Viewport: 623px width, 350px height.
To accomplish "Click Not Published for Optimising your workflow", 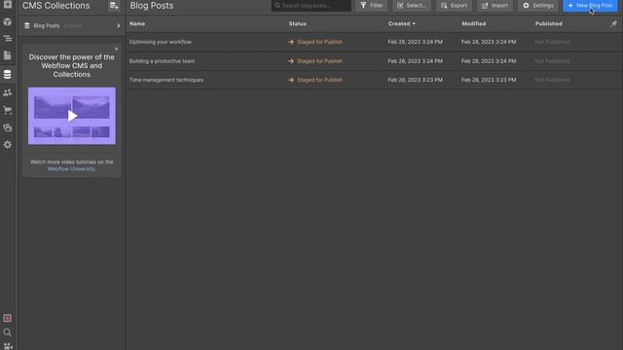I will pyautogui.click(x=552, y=42).
